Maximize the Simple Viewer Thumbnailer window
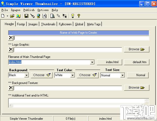 point(148,4)
